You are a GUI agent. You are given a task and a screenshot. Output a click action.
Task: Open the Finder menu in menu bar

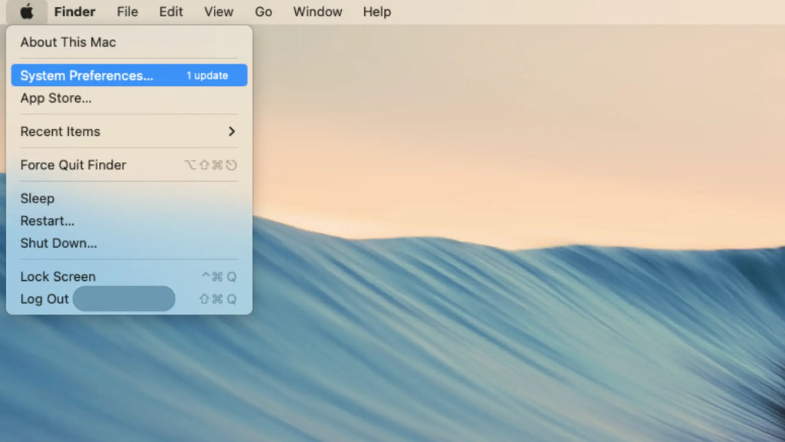coord(74,12)
